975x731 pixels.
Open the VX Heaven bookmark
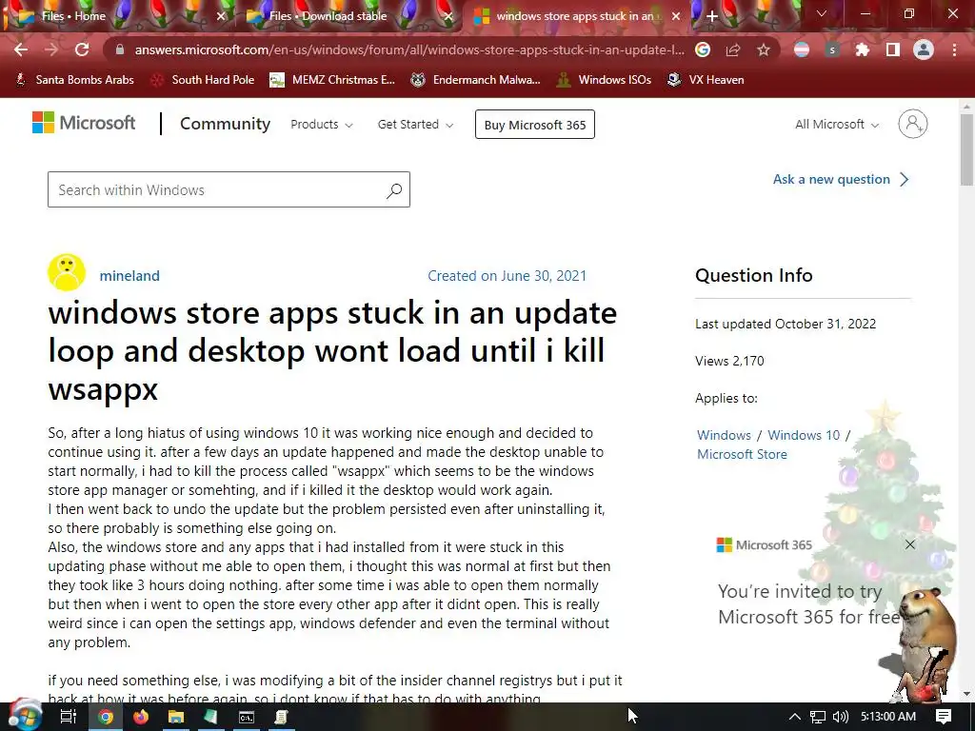[706, 80]
